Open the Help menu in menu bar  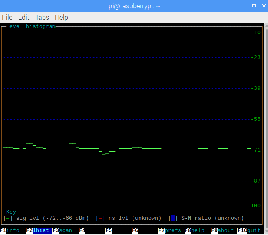pyautogui.click(x=61, y=17)
